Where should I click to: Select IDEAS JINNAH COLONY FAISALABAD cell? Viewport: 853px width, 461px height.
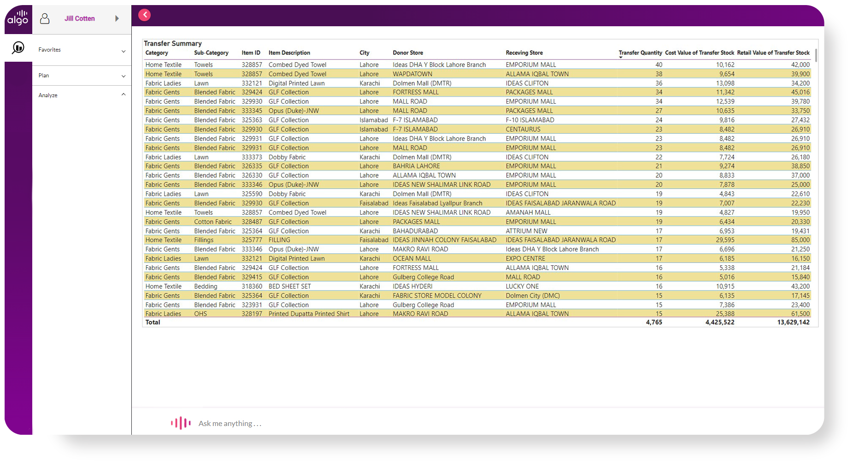(x=445, y=240)
